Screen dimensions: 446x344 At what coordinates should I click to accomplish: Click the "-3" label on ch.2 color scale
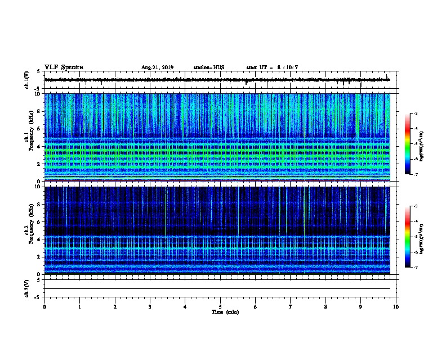(416, 206)
